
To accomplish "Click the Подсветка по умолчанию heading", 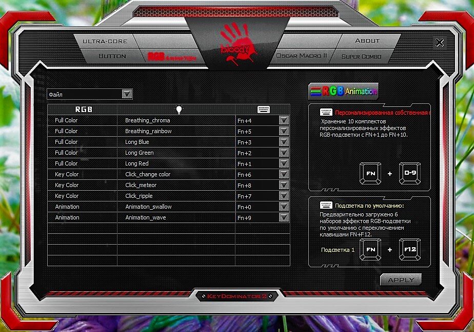I will 369,206.
